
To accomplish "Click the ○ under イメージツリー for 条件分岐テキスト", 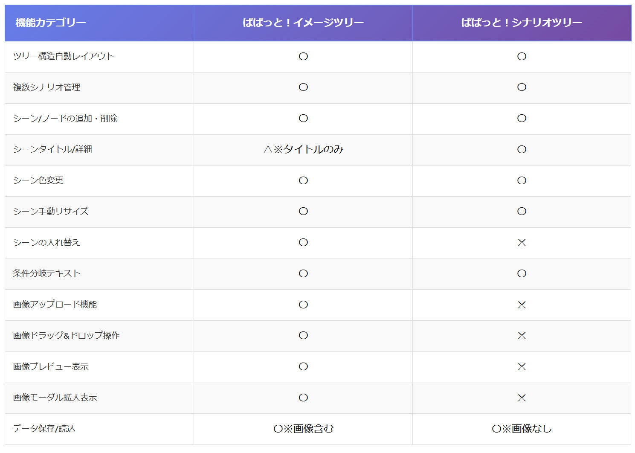I will coord(303,273).
